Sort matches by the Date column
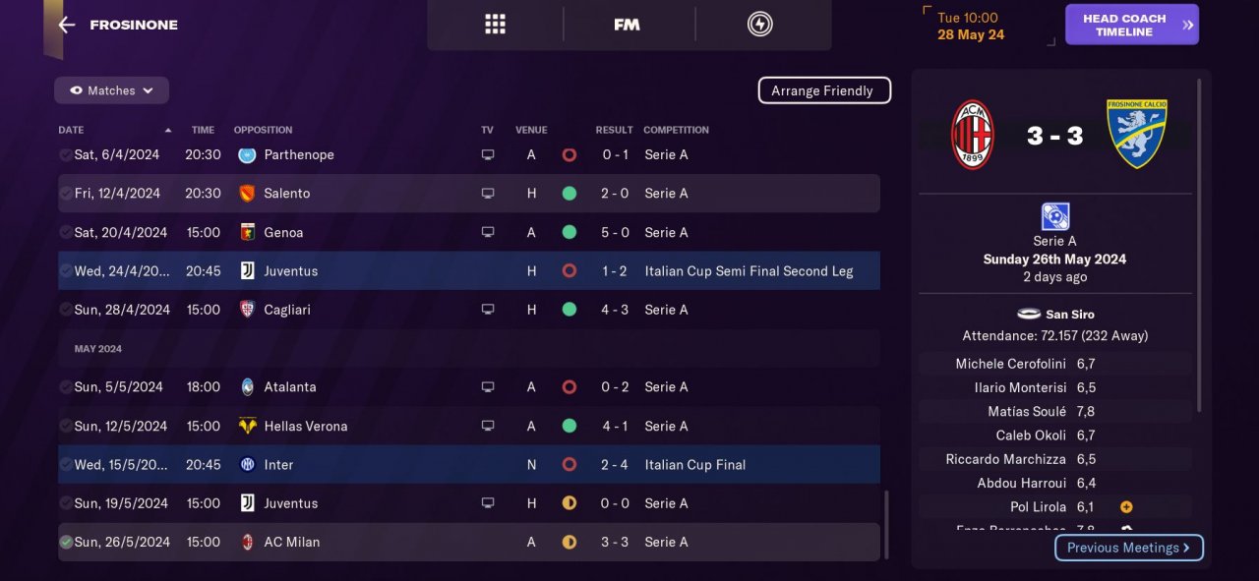The width and height of the screenshot is (1259, 581). pyautogui.click(x=71, y=130)
